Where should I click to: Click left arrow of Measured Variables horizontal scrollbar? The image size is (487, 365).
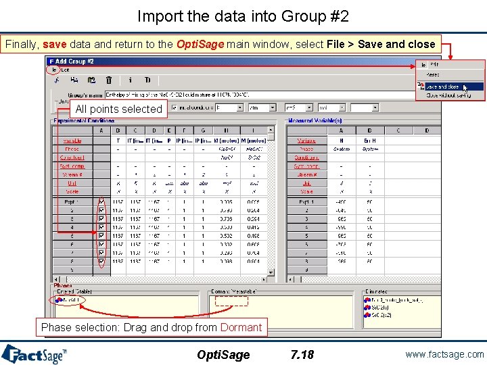pyautogui.click(x=290, y=279)
